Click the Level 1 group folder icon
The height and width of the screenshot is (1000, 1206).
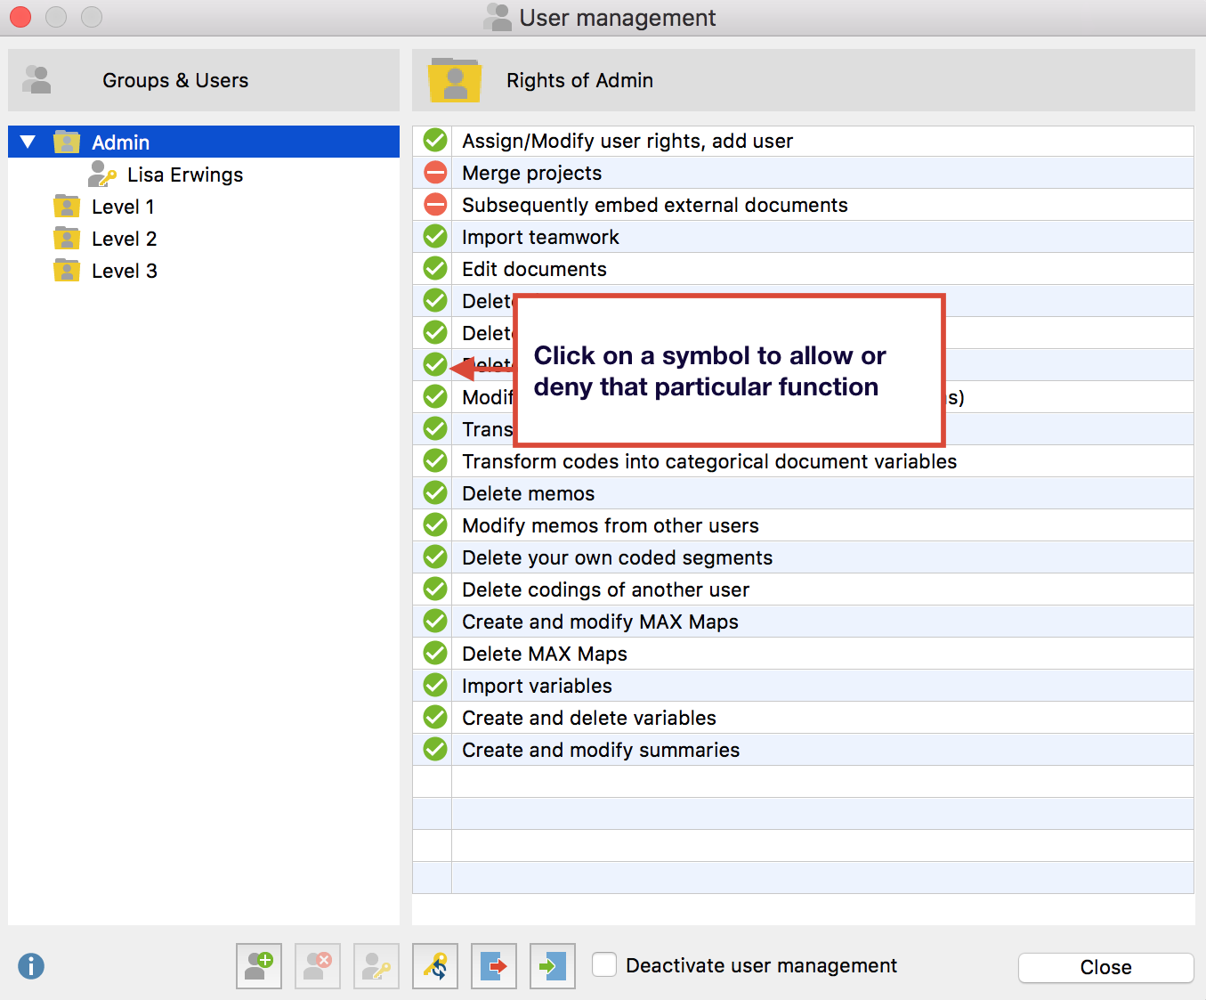[67, 207]
